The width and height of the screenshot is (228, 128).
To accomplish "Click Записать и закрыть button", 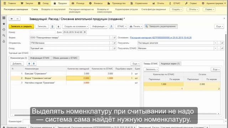I will pyautogui.click(x=21, y=26).
